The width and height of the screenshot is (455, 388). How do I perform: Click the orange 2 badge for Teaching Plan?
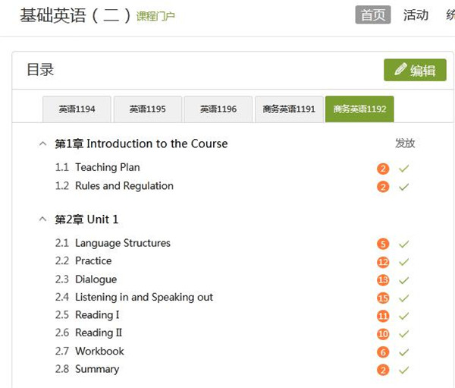pyautogui.click(x=383, y=169)
